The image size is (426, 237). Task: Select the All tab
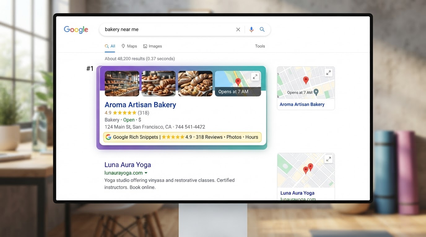[110, 46]
